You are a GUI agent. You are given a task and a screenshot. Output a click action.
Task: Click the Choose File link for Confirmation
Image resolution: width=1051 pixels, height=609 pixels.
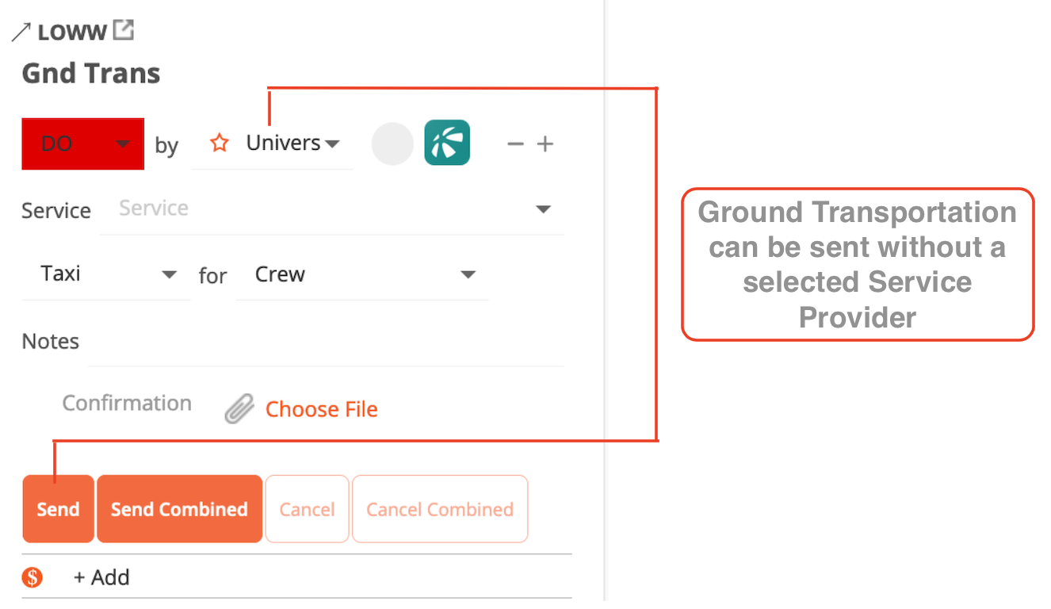click(321, 408)
